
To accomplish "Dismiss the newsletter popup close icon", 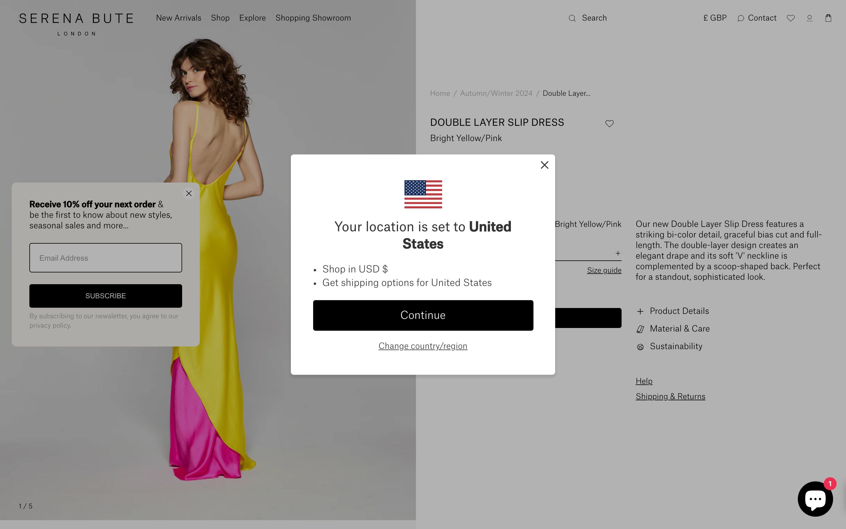I will tap(189, 193).
